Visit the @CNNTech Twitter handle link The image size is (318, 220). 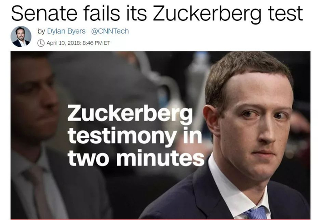coord(110,31)
